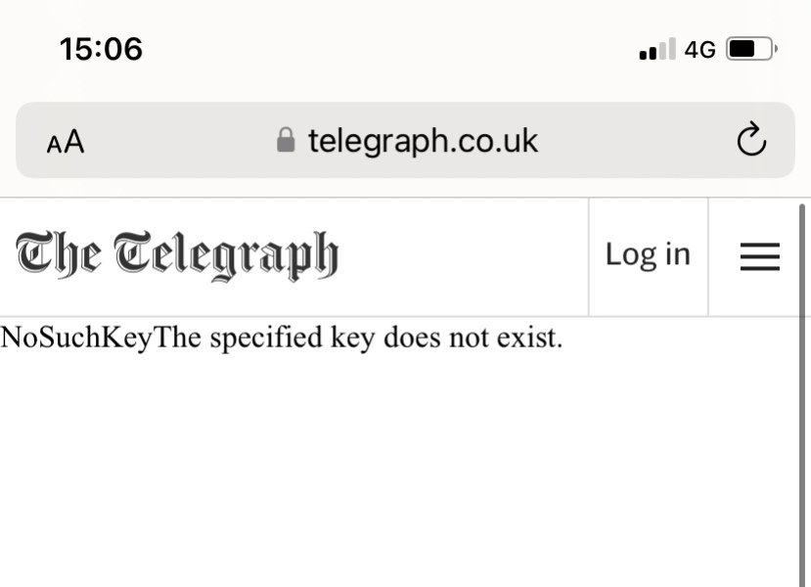Open the AA text size options
Screen dimensions: 811x587
(66, 142)
